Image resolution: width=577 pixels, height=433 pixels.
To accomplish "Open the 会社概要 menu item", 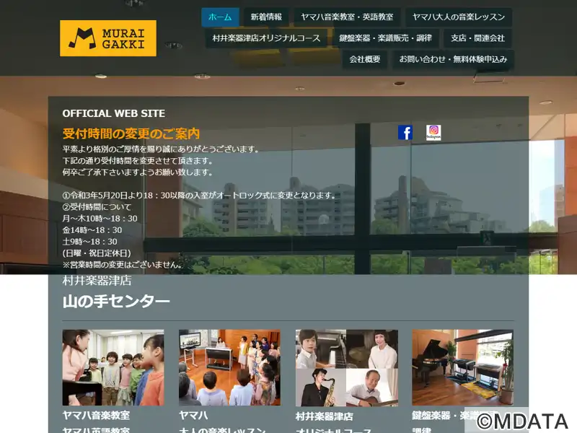I will 365,59.
